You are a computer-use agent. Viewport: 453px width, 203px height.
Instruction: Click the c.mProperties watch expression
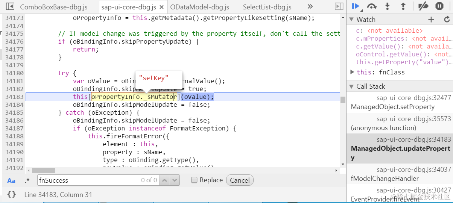click(404, 39)
